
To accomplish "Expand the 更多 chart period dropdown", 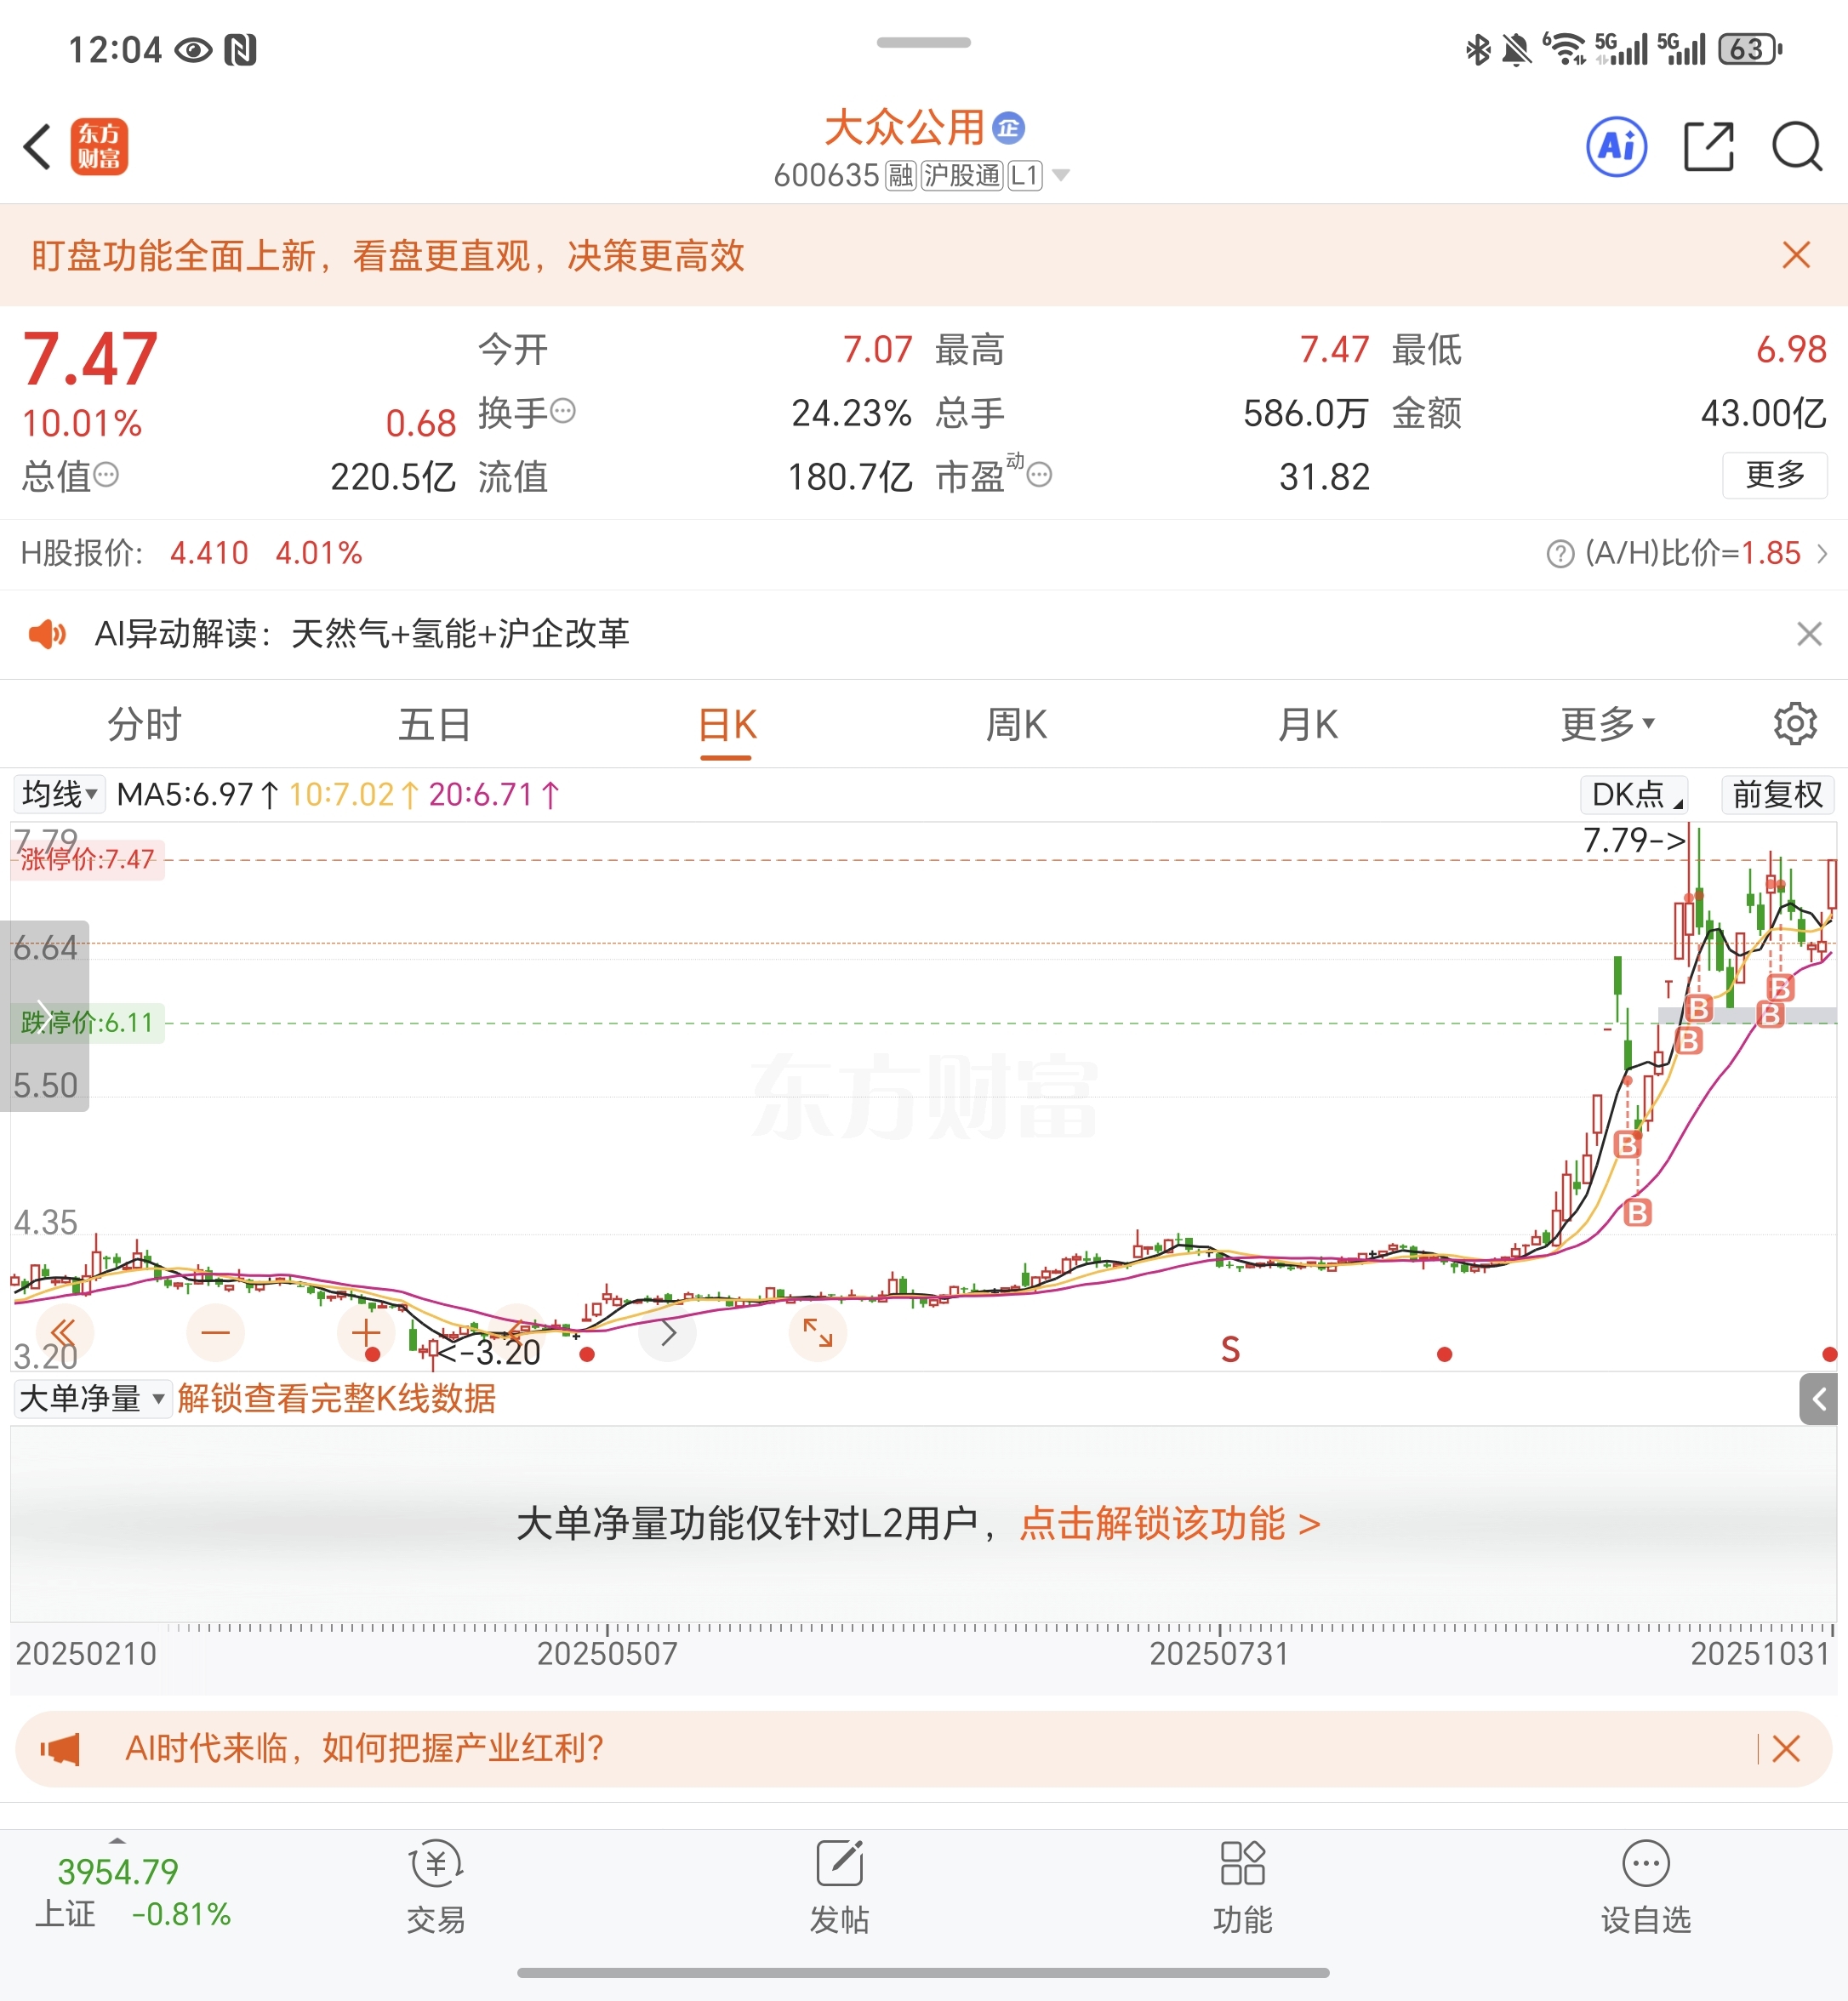I will click(x=1607, y=723).
